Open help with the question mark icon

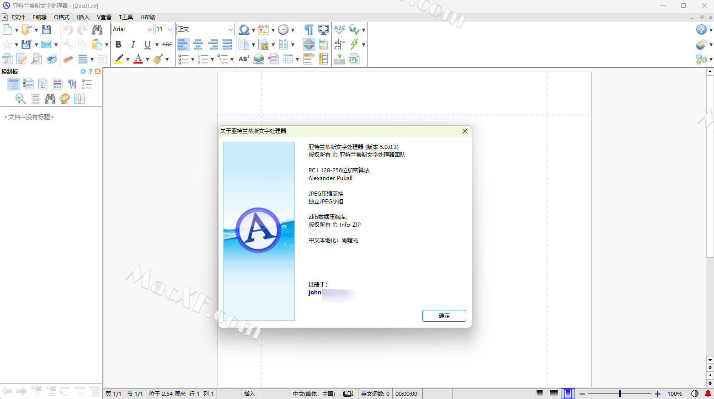coord(701,30)
